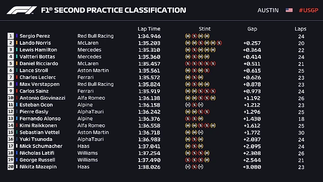The width and height of the screenshot is (323, 182).
Task: Select Nikita Mazepin's soft tyre icon
Action: point(194,167)
